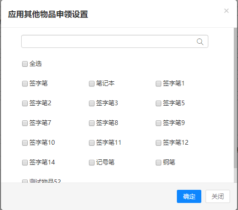Check the 钢笔 item
This screenshot has height=210, width=238.
159,163
